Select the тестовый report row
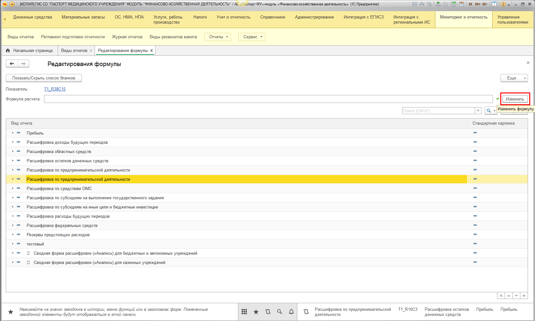The width and height of the screenshot is (535, 321). 35,244
